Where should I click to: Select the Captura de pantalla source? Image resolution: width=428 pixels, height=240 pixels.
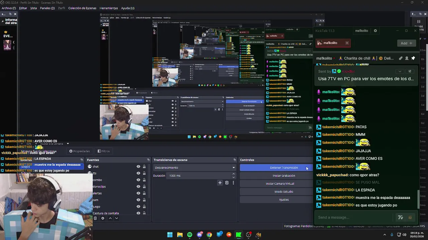point(117,213)
